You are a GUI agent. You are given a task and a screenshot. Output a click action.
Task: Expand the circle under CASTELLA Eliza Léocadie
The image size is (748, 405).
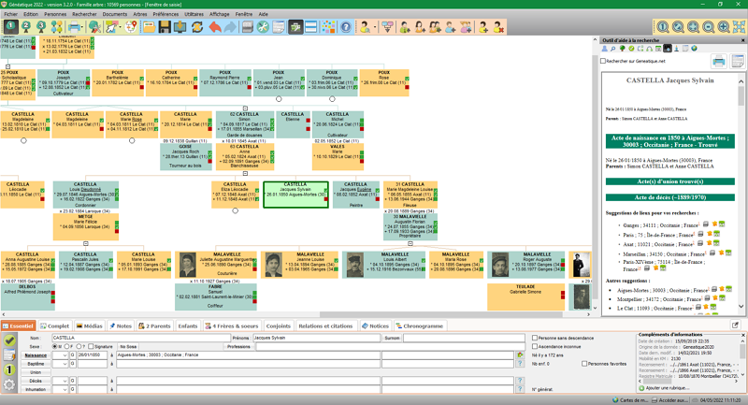236,210
